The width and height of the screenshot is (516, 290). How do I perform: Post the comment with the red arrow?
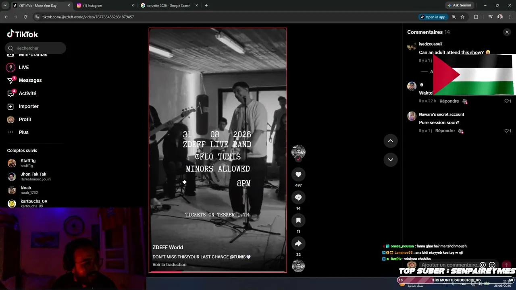[506, 265]
